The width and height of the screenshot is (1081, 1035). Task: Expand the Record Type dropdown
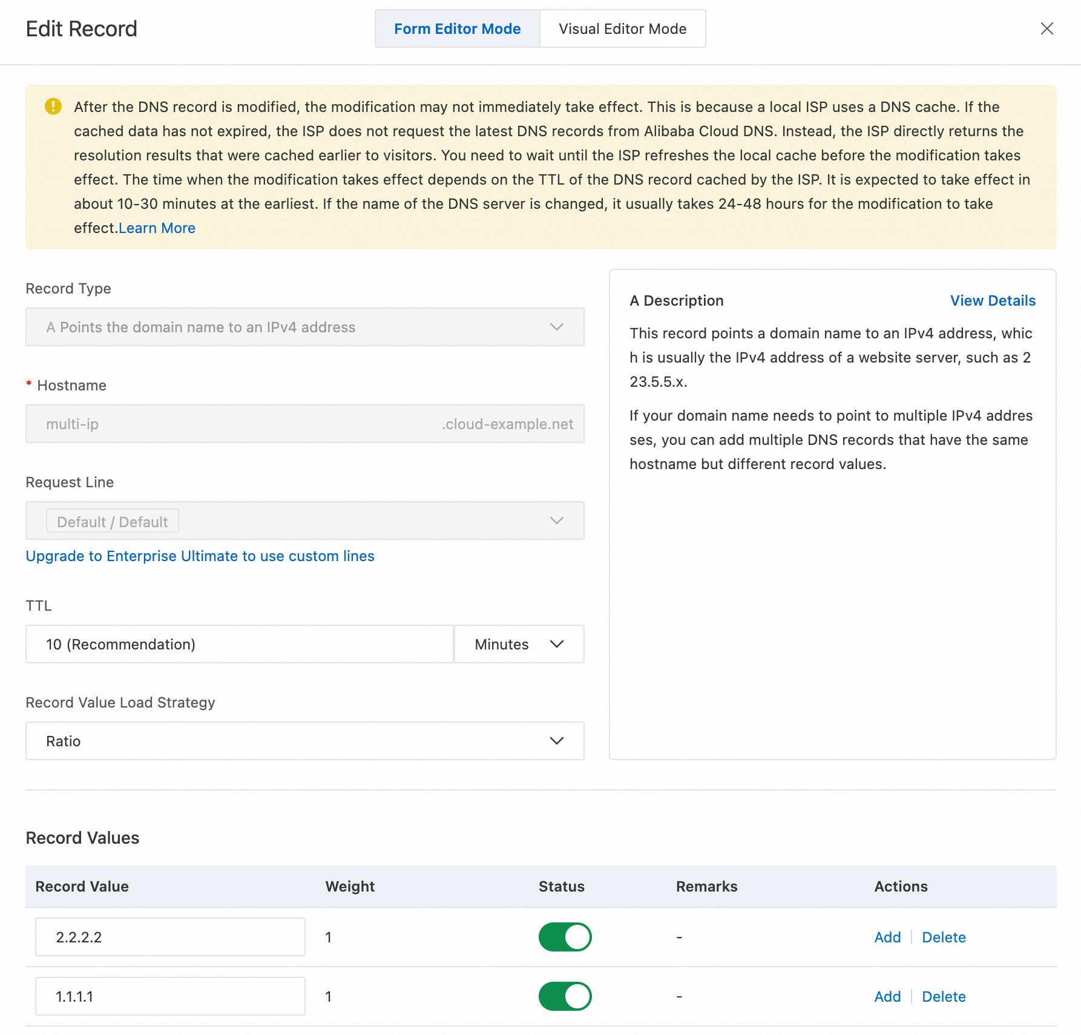coord(304,327)
